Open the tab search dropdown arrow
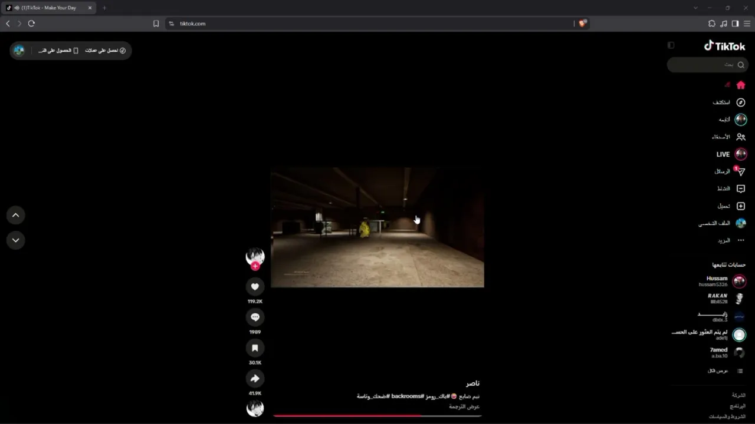 pyautogui.click(x=696, y=8)
